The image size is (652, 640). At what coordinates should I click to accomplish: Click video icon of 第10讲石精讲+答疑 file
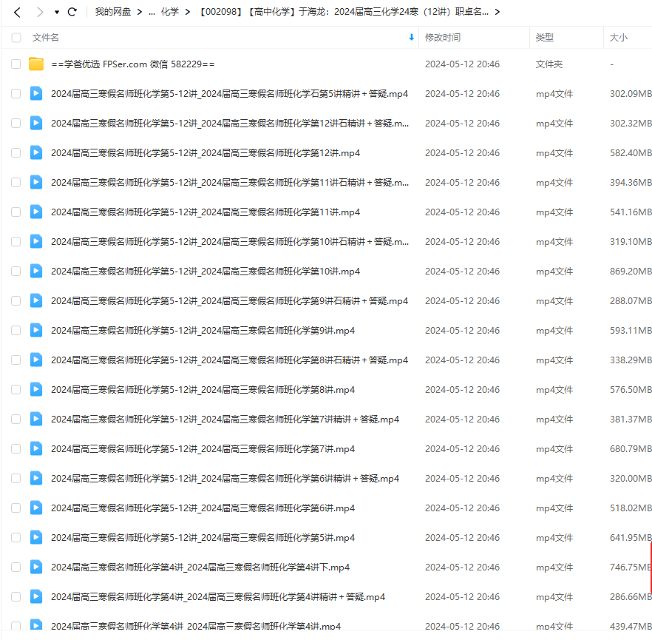tap(36, 241)
